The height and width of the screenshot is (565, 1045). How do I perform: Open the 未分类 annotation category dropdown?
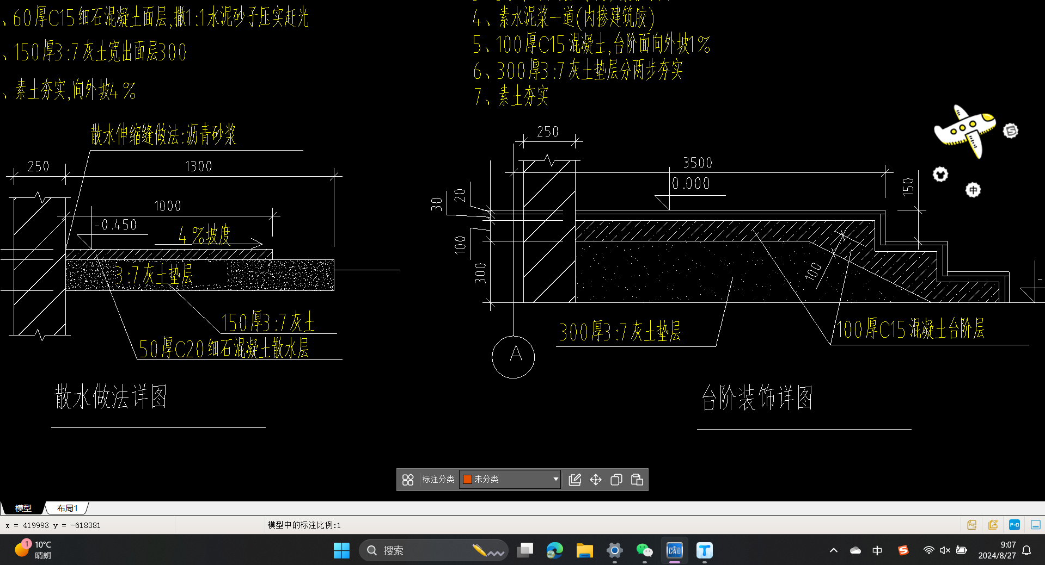pos(510,480)
